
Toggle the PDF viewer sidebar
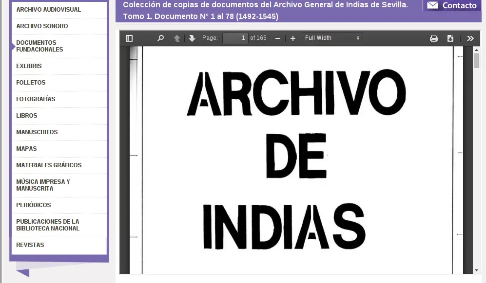pyautogui.click(x=129, y=38)
